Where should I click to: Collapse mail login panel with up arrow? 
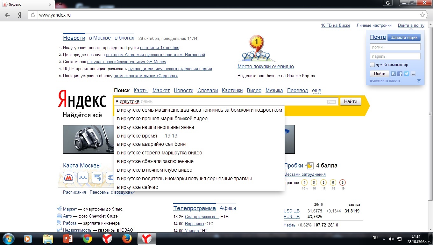(x=419, y=81)
